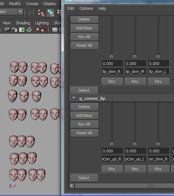Viewport: 174px width, 196px height.
Task: Click Add Base in g_corner_lip group
Action: (84, 115)
